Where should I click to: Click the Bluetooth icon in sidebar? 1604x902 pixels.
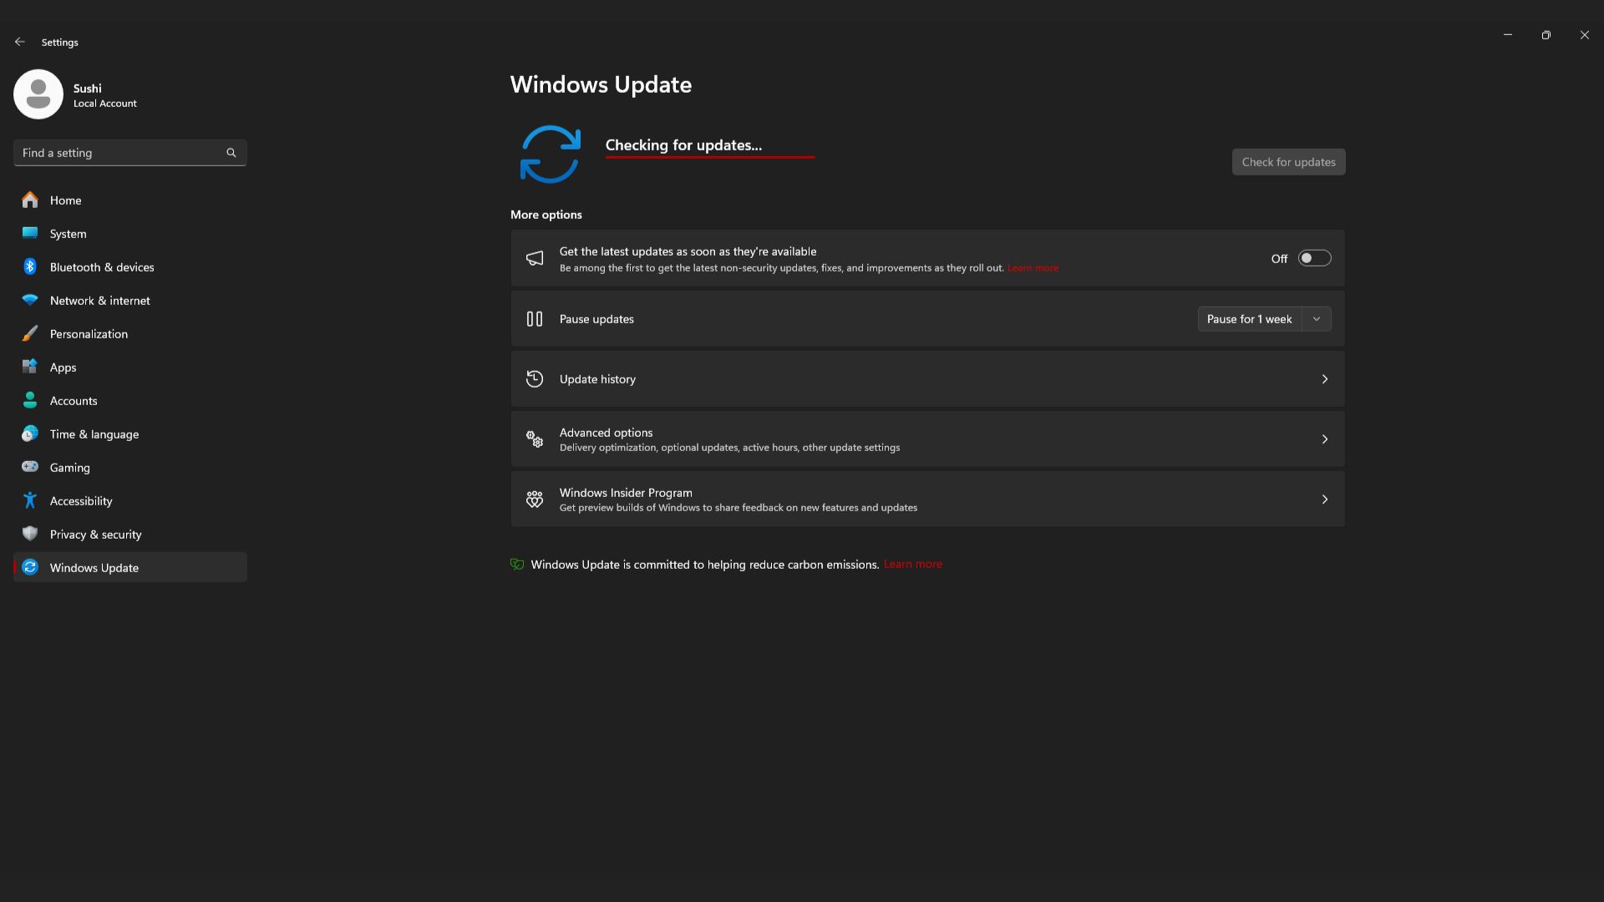30,266
